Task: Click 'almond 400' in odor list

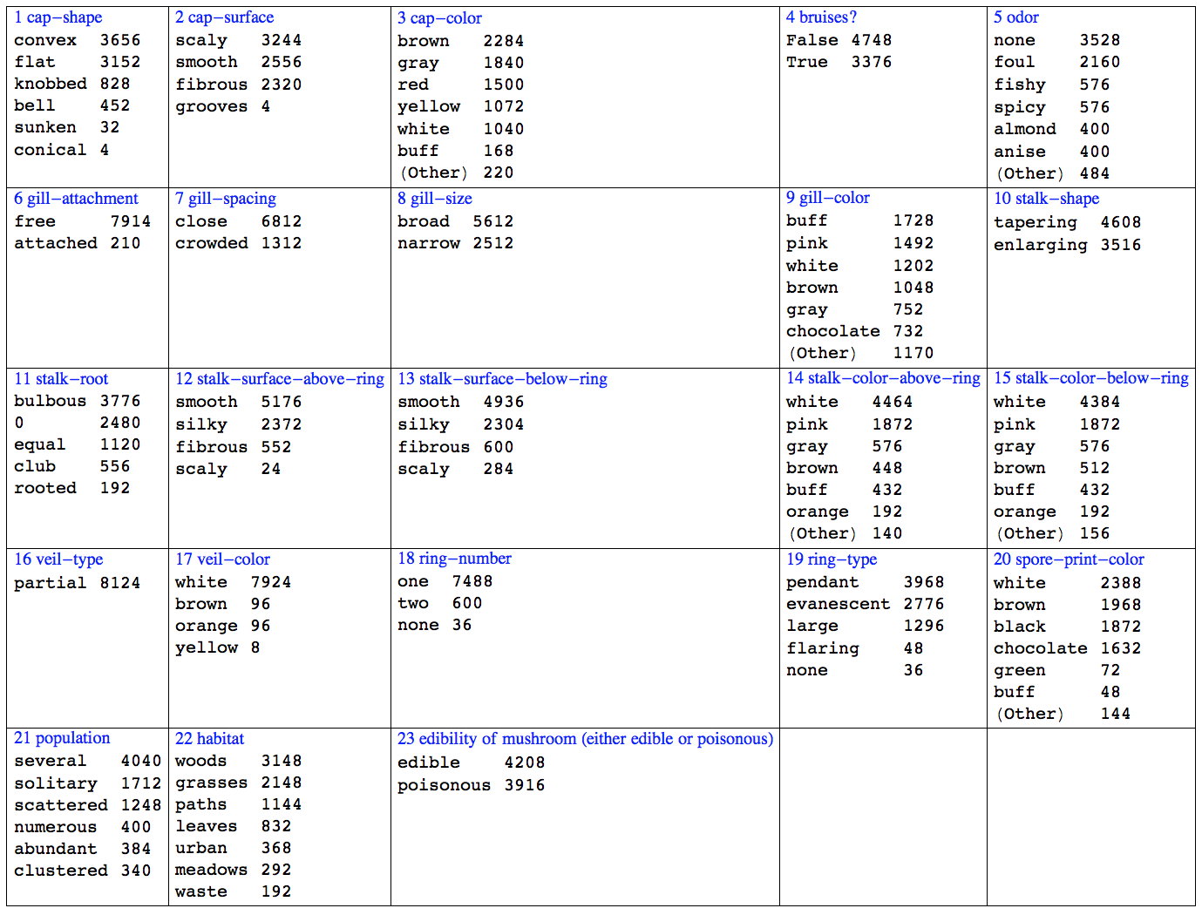Action: [x=1051, y=129]
